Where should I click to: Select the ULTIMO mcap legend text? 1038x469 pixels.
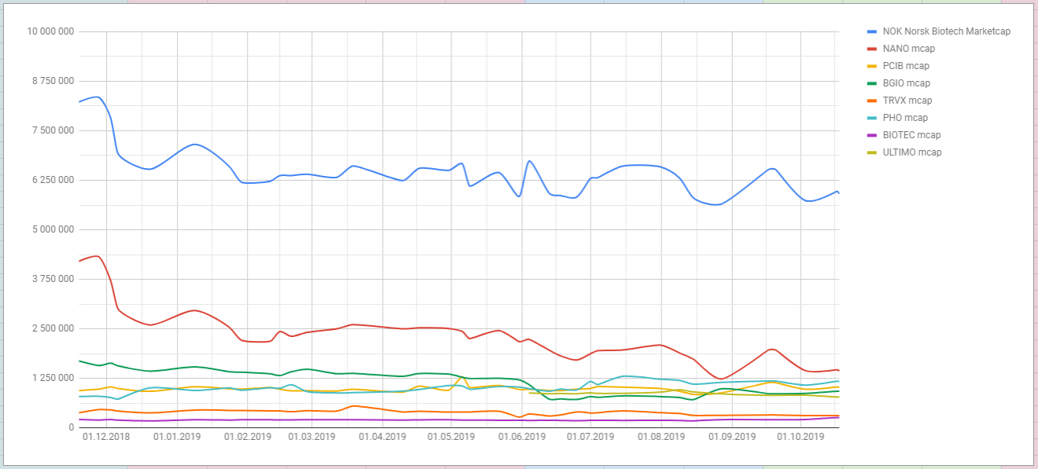pos(912,152)
